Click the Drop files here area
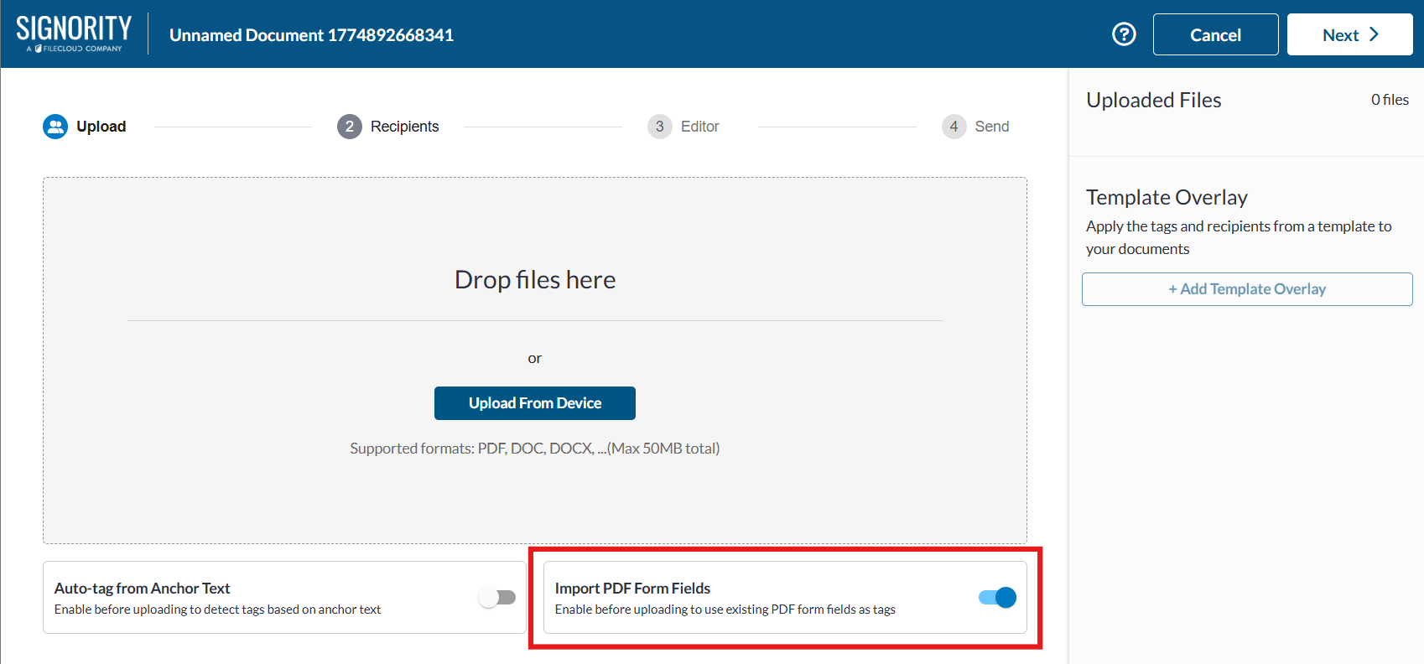 pyautogui.click(x=534, y=279)
